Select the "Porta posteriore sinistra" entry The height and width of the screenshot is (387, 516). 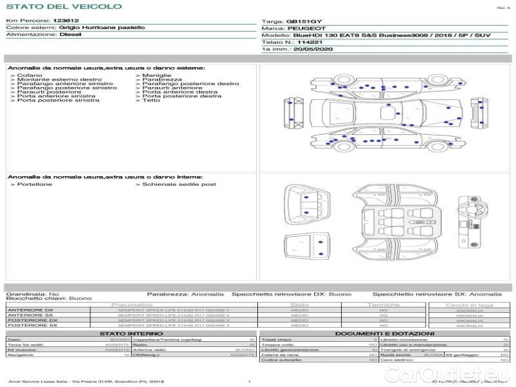[58, 100]
